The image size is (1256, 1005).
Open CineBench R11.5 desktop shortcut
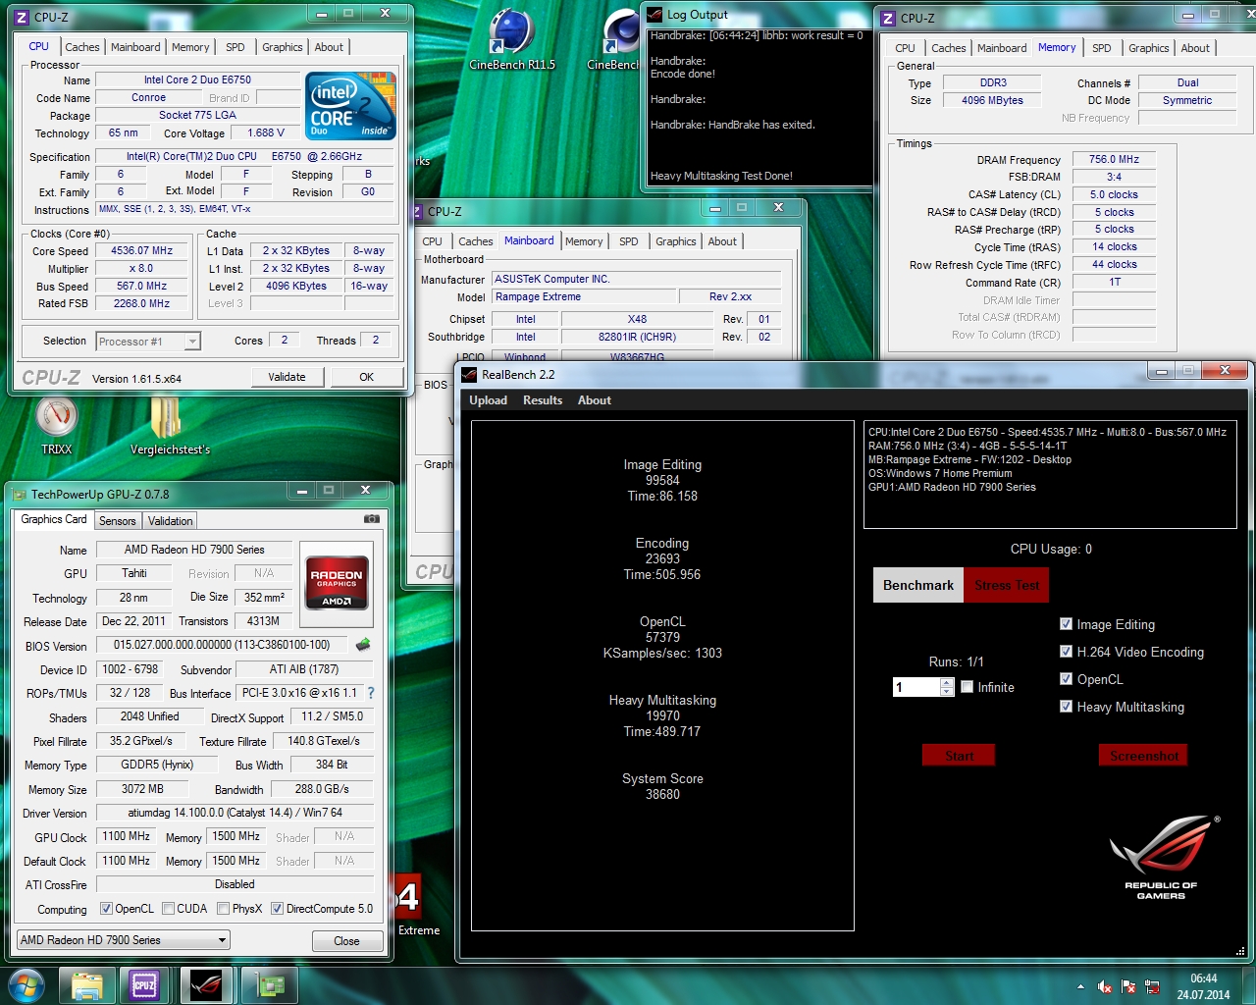click(x=511, y=39)
